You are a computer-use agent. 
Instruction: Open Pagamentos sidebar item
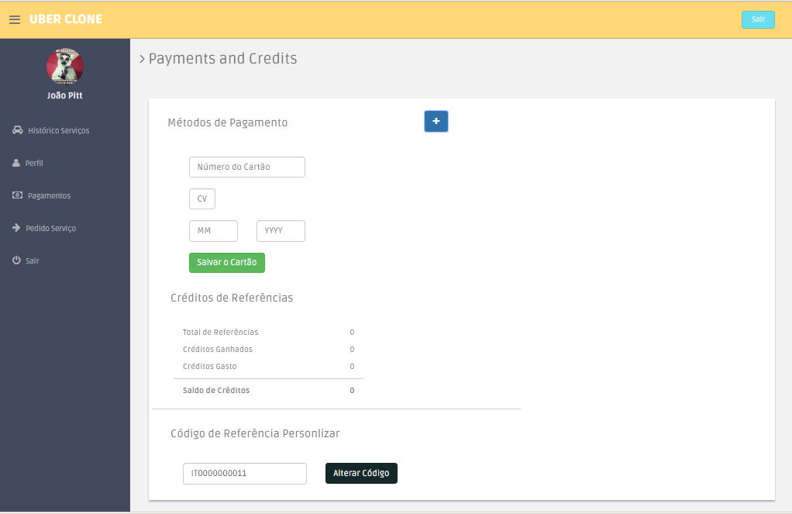49,195
